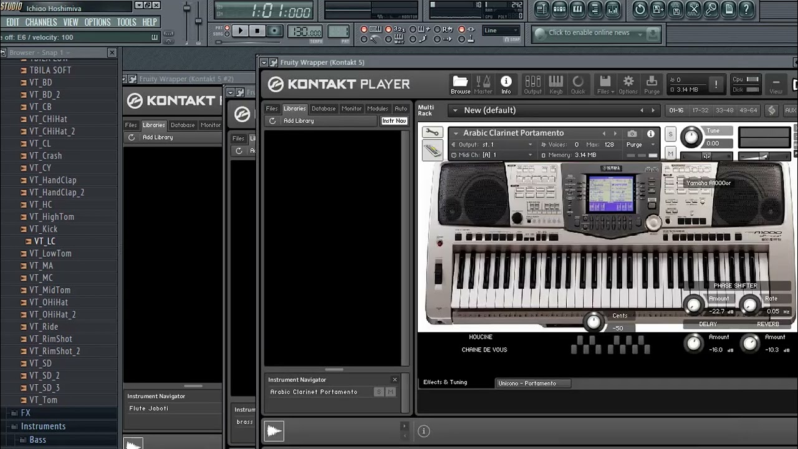Click the FL Studio Stop button

(257, 31)
